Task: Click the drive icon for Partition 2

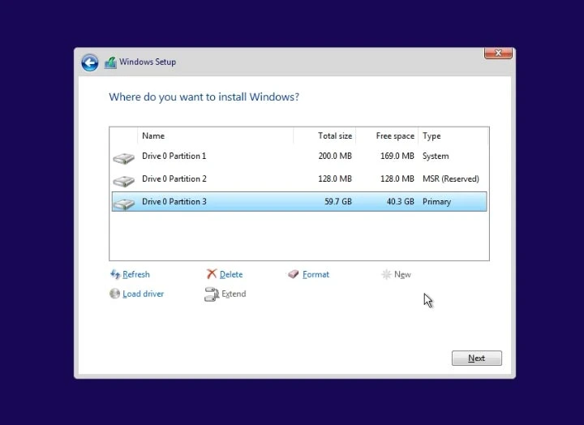Action: (123, 181)
